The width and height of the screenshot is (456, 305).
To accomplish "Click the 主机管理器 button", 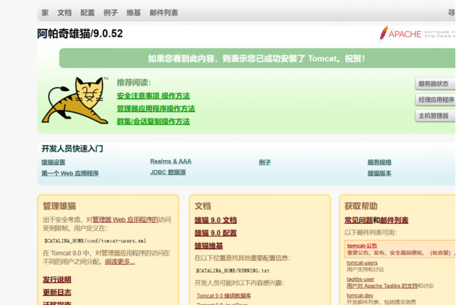I will point(435,116).
